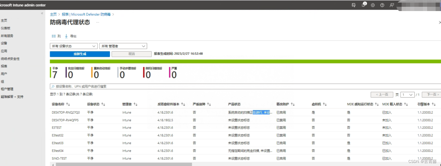The image size is (441, 166).
Task: Select the 脱机扫描挂起 0 status tile
Action: (x=153, y=73)
